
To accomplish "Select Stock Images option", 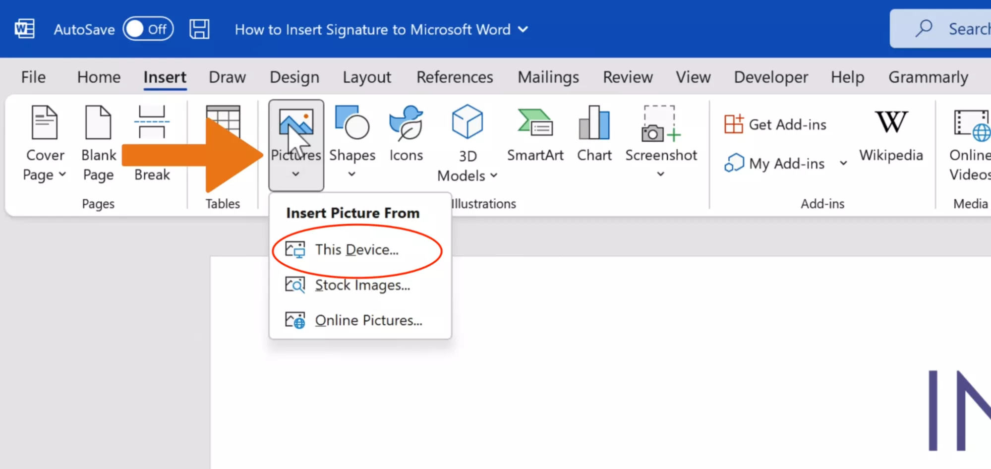I will tap(362, 285).
